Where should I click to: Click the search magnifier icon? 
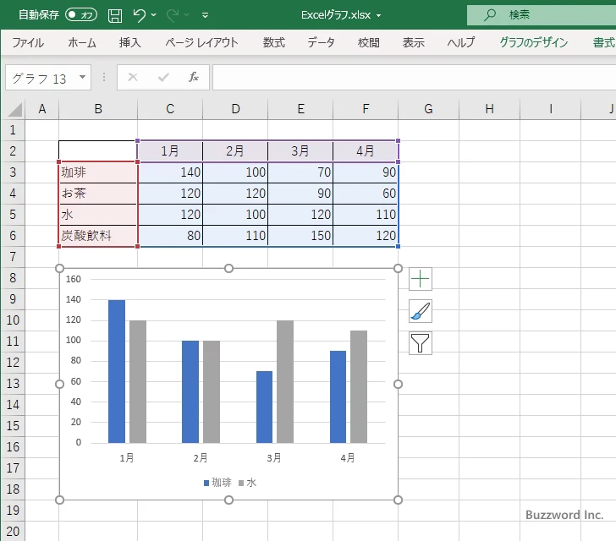click(x=489, y=15)
